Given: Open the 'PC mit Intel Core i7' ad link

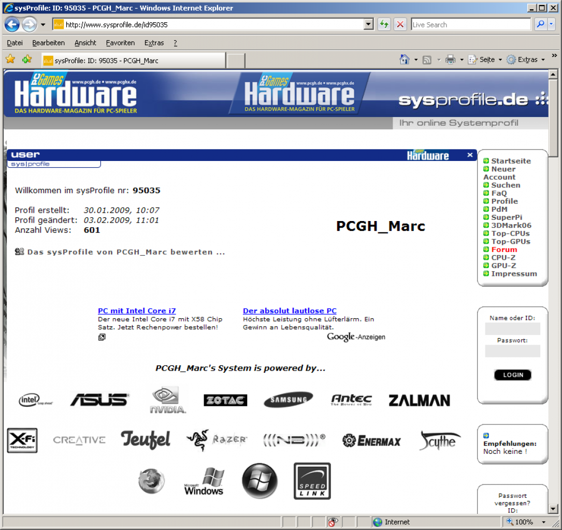Looking at the screenshot, I should (137, 311).
